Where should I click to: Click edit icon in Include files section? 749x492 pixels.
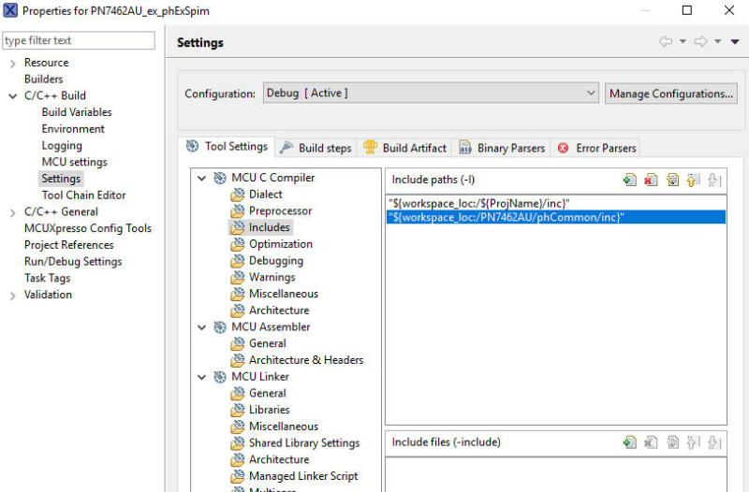672,442
